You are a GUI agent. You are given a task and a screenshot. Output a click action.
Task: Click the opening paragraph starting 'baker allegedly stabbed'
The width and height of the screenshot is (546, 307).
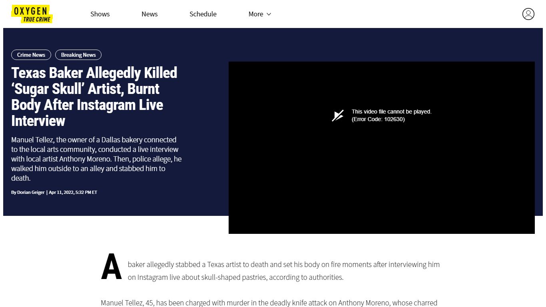tap(284, 271)
